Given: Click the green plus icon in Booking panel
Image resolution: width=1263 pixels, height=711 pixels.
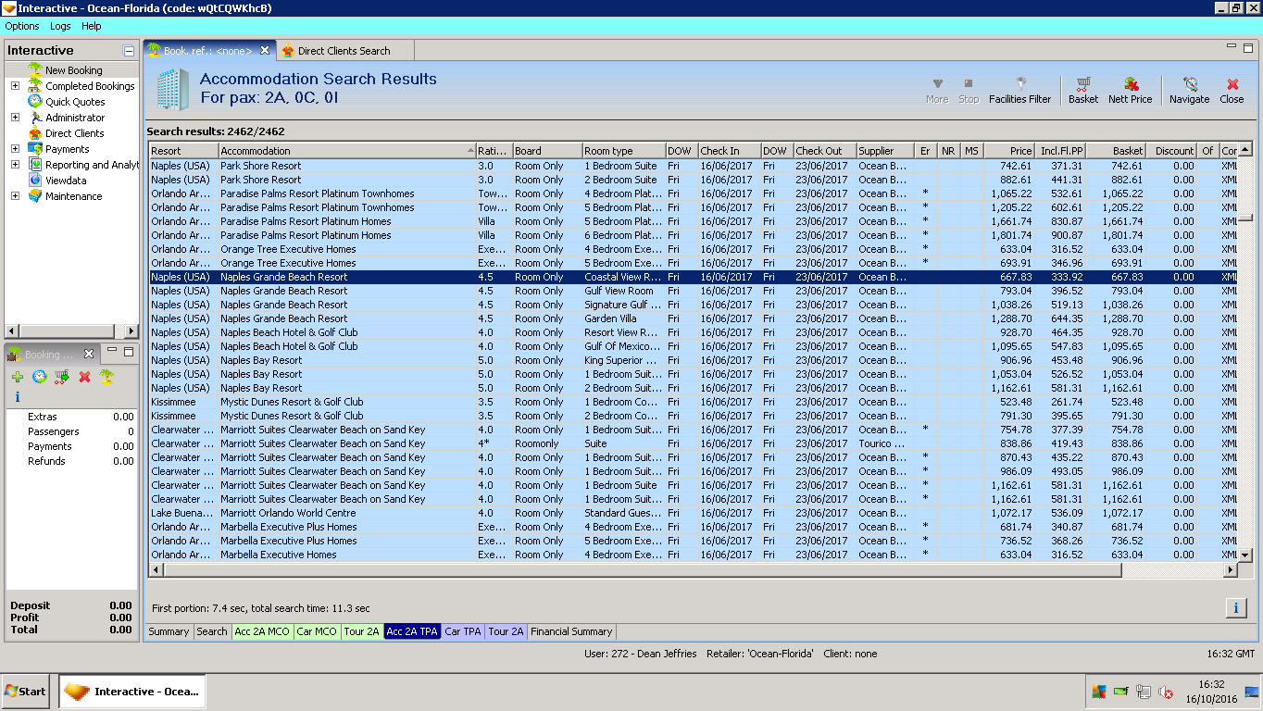Looking at the screenshot, I should [x=18, y=377].
